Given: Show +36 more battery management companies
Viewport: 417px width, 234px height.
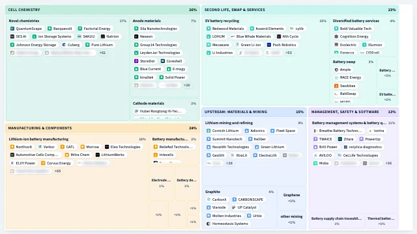Looking at the screenshot, I should [x=388, y=163].
